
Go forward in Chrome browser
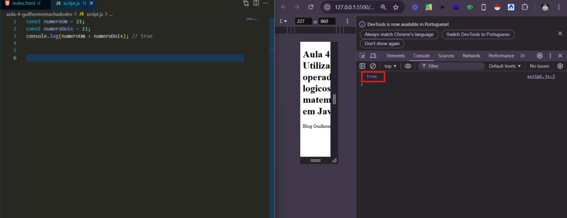click(297, 7)
